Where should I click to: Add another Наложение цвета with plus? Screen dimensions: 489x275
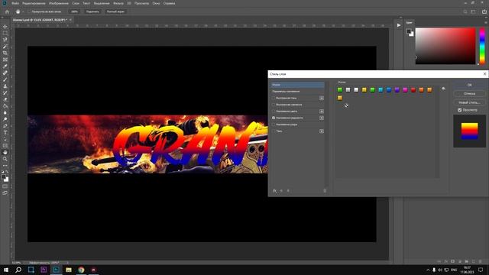coord(322,112)
